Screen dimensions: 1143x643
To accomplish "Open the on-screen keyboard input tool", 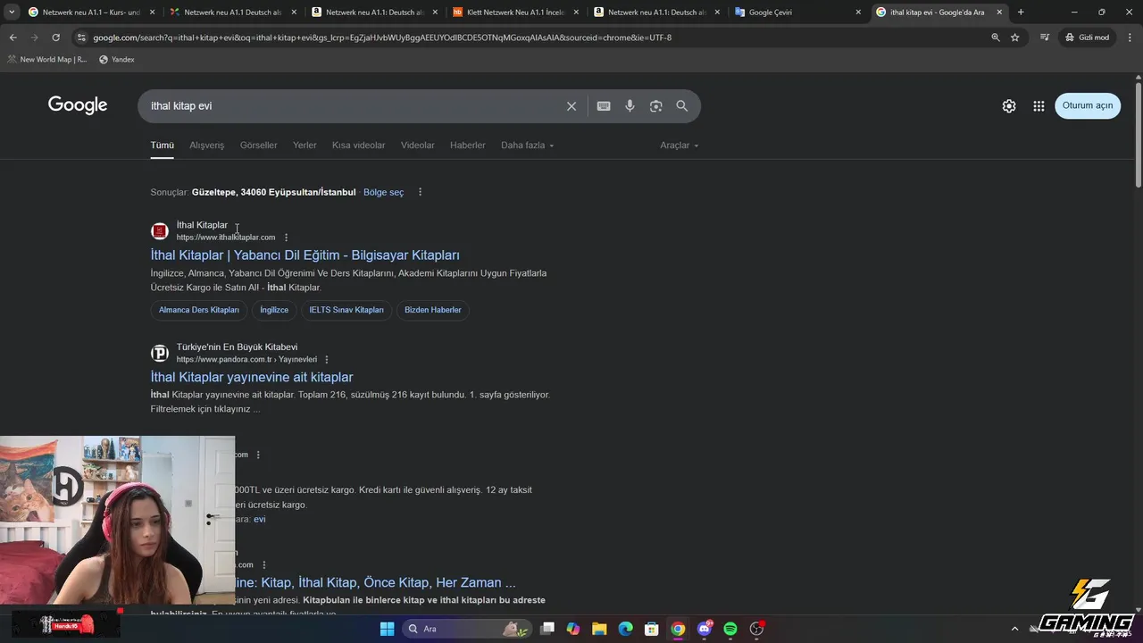I will pos(604,106).
